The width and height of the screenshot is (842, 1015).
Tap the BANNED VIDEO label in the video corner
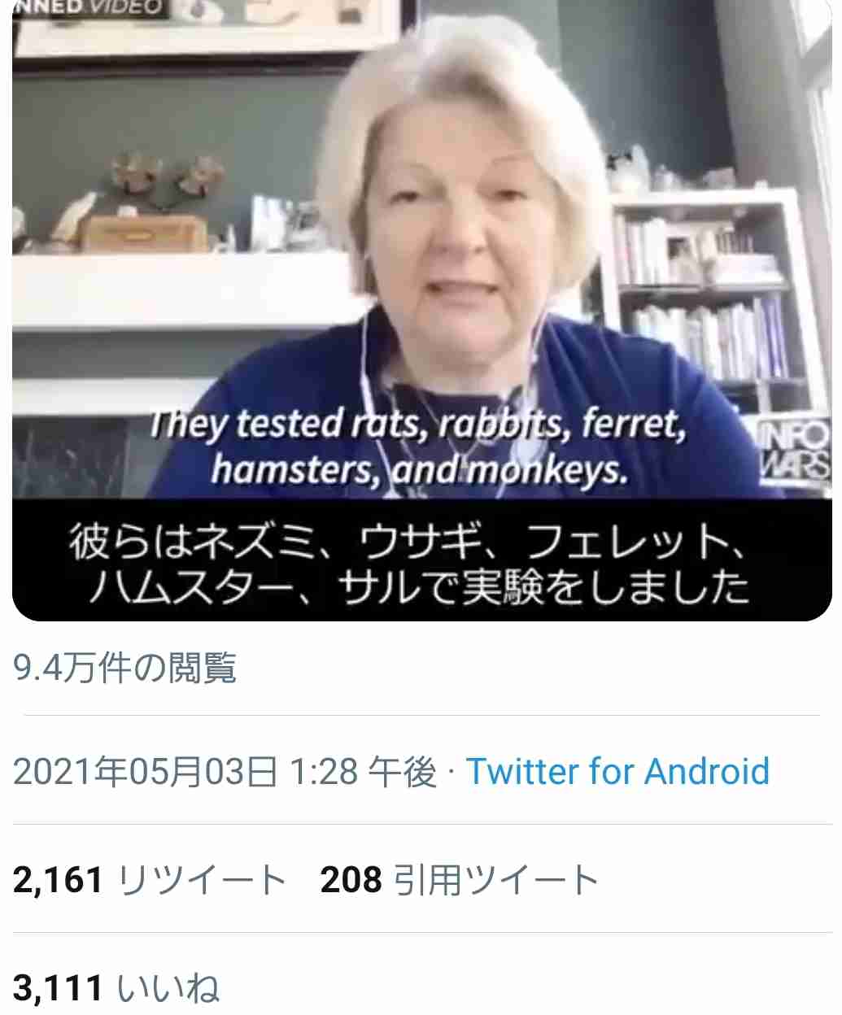[x=88, y=7]
